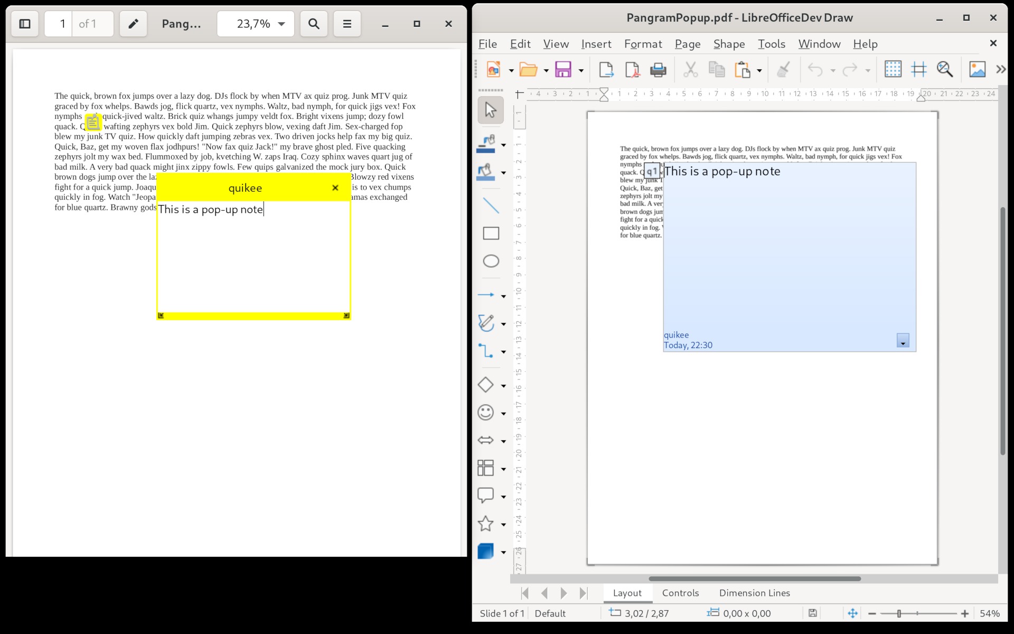Viewport: 1014px width, 634px height.
Task: Select the line drawing tool
Action: [489, 205]
